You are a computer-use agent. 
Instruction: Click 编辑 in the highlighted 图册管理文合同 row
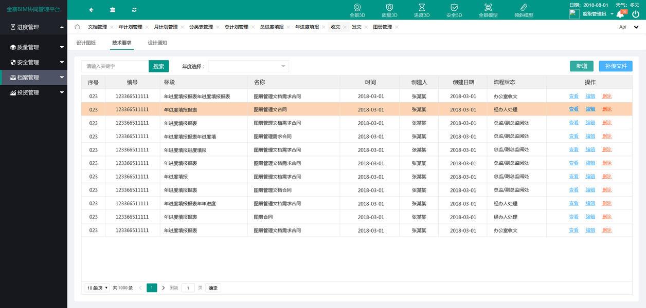pyautogui.click(x=590, y=109)
